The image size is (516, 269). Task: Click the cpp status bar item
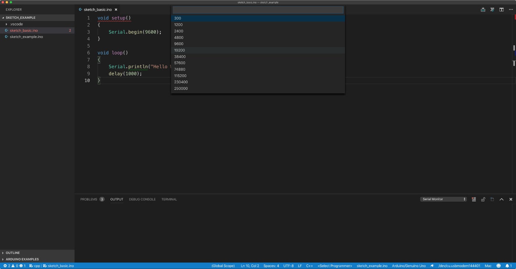click(35, 266)
